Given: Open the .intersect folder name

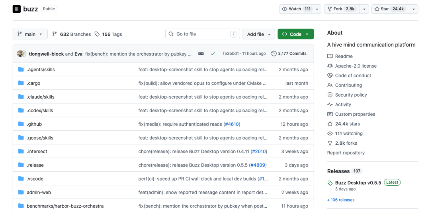Looking at the screenshot, I should coord(37,152).
